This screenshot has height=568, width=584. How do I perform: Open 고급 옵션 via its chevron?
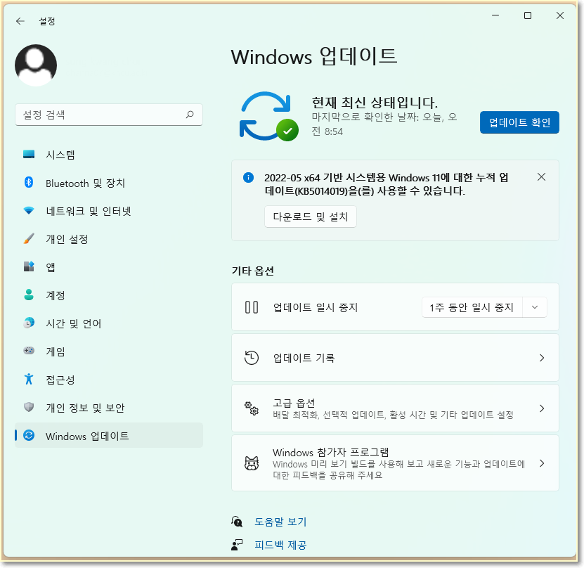coord(542,408)
